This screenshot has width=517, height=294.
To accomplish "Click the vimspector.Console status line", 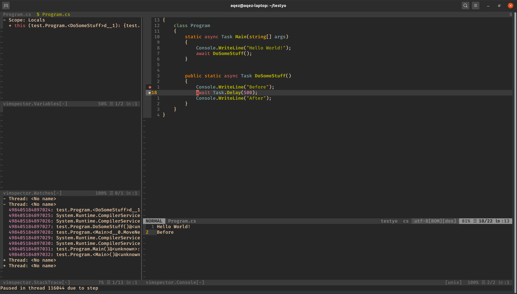I will point(328,283).
